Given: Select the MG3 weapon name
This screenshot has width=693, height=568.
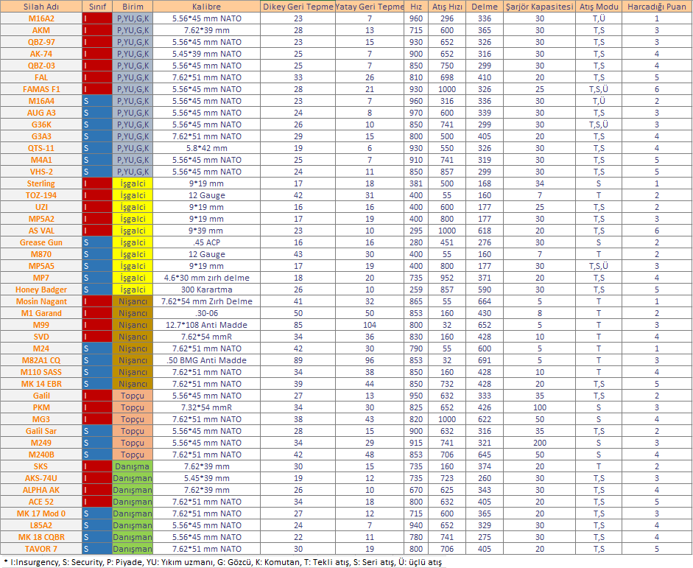Looking at the screenshot, I should 41,419.
